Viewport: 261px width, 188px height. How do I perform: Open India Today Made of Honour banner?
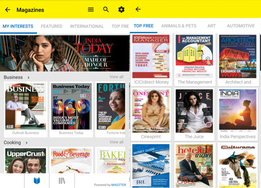(65, 53)
